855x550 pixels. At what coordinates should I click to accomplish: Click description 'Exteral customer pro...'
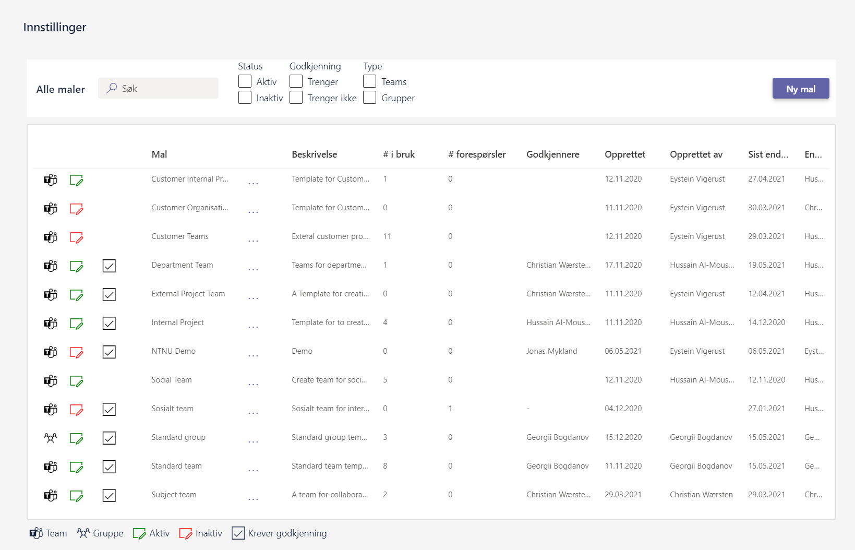click(330, 236)
